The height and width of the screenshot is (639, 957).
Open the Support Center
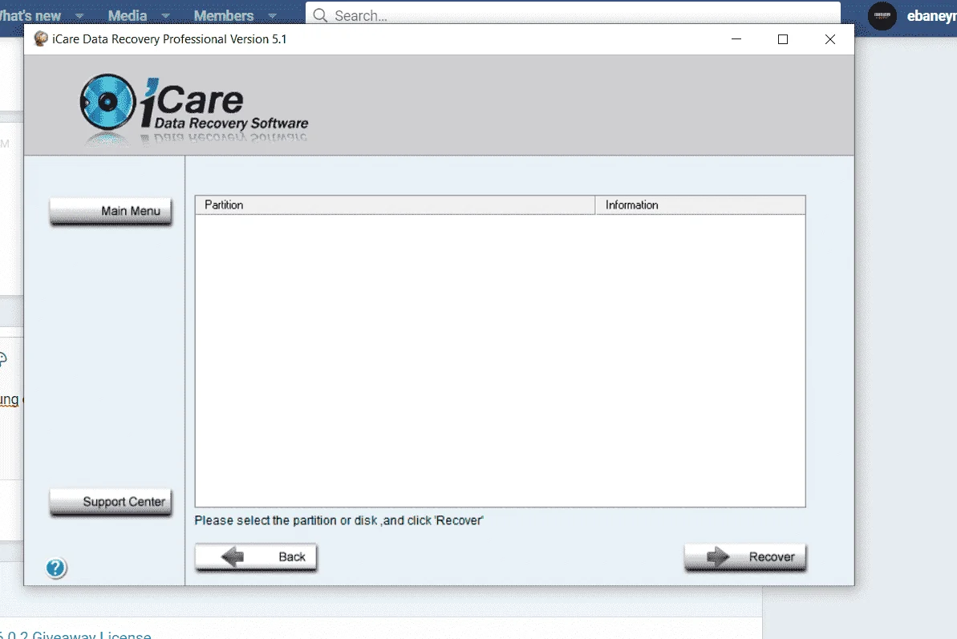(x=111, y=503)
